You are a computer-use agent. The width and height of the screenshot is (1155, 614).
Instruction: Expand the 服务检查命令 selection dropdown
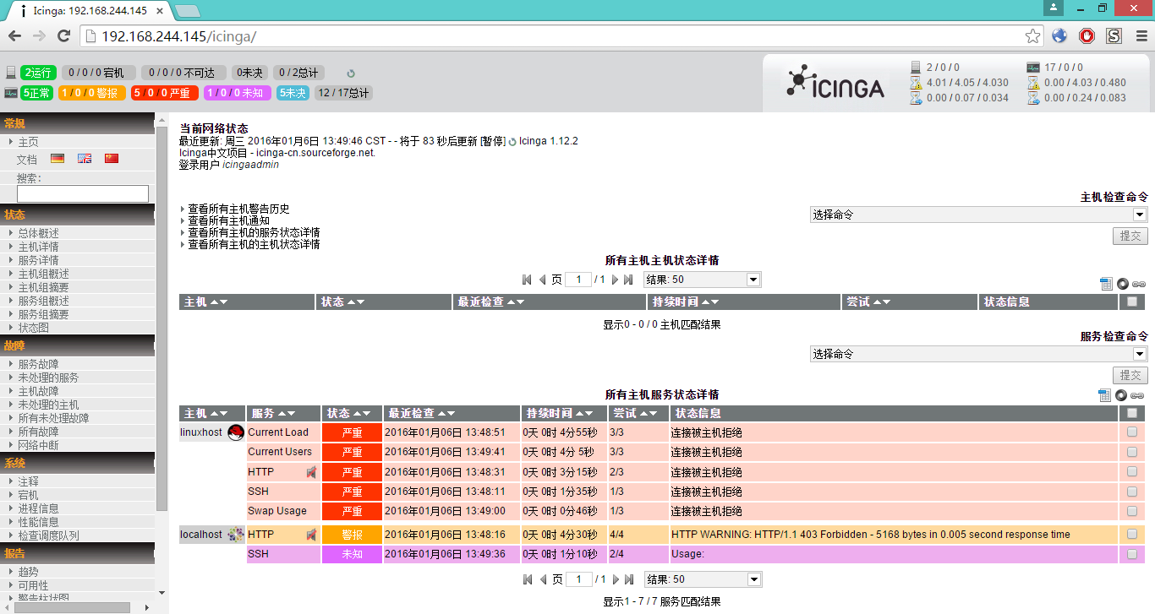click(x=977, y=353)
